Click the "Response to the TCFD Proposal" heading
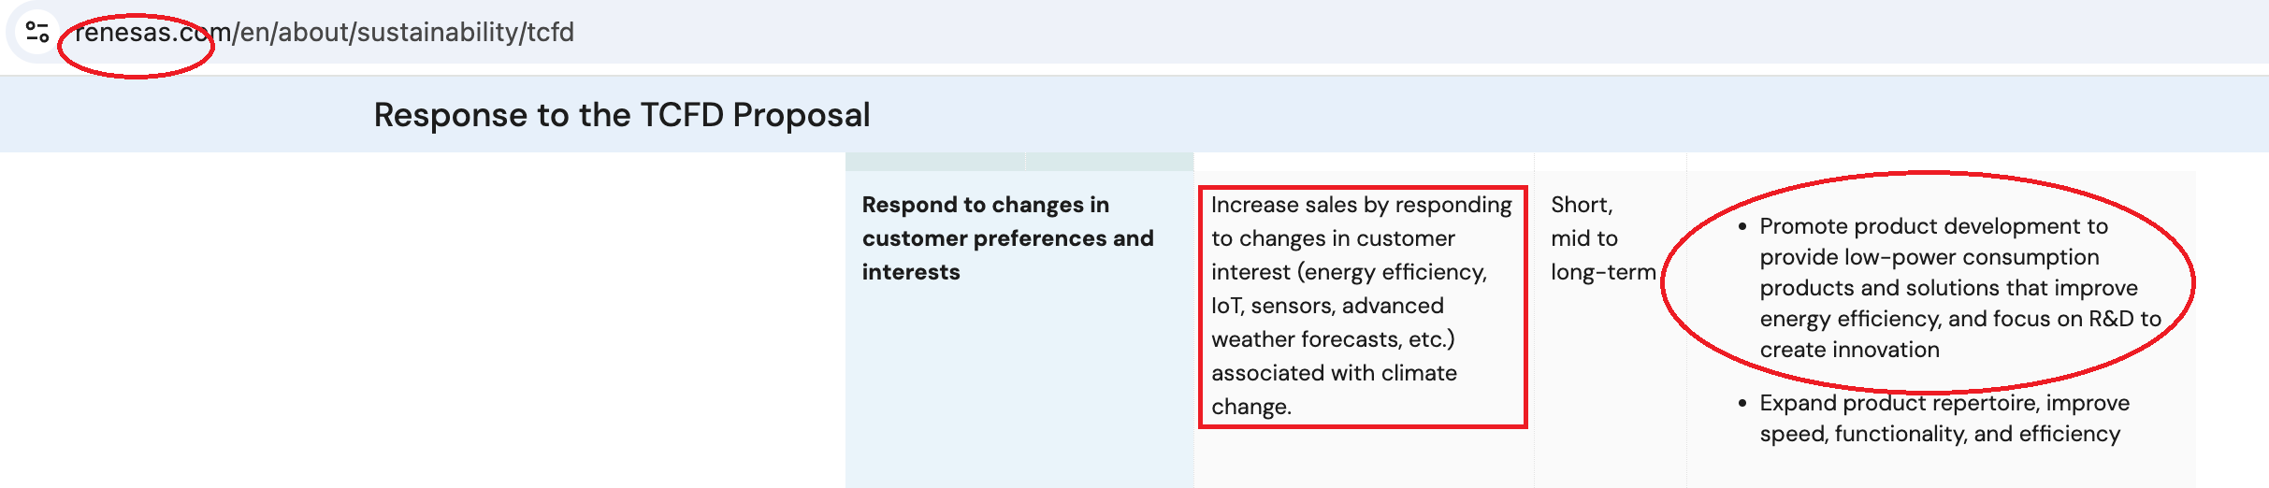2269x488 pixels. point(621,115)
